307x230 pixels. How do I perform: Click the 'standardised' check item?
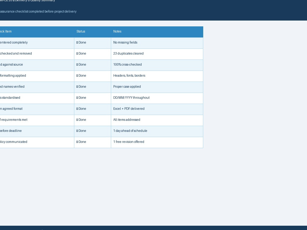[37, 98]
